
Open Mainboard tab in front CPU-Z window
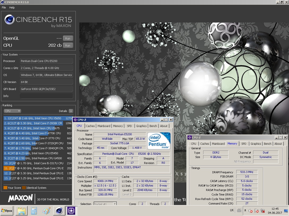pos(104,126)
